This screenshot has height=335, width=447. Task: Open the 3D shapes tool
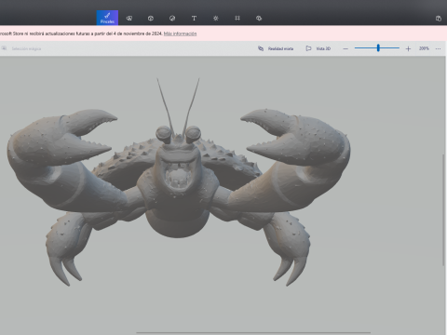coord(151,19)
